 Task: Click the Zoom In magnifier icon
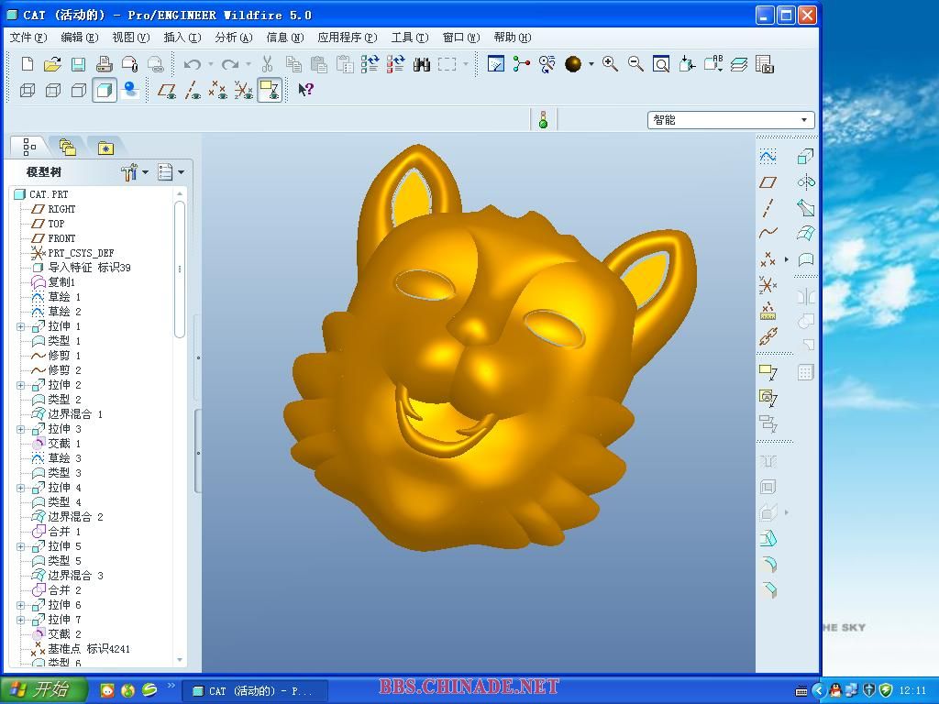pos(610,64)
